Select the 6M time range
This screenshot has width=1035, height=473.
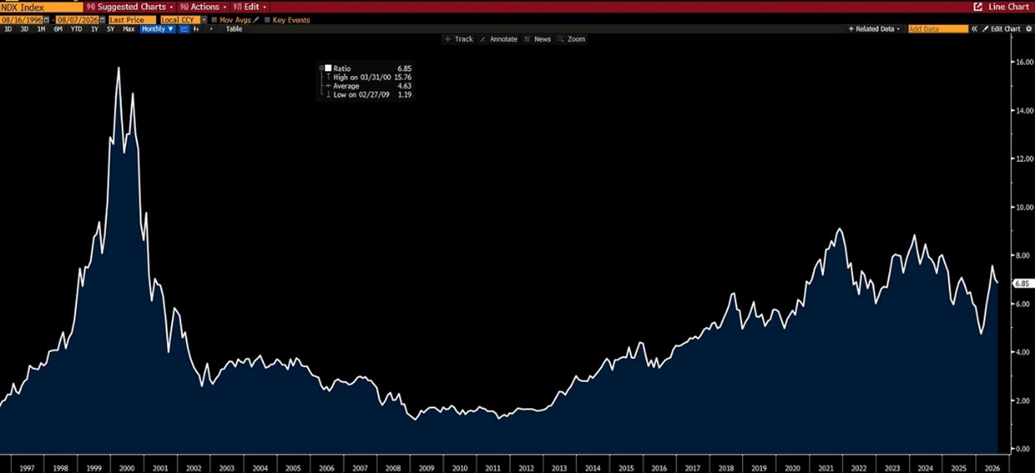pyautogui.click(x=58, y=29)
